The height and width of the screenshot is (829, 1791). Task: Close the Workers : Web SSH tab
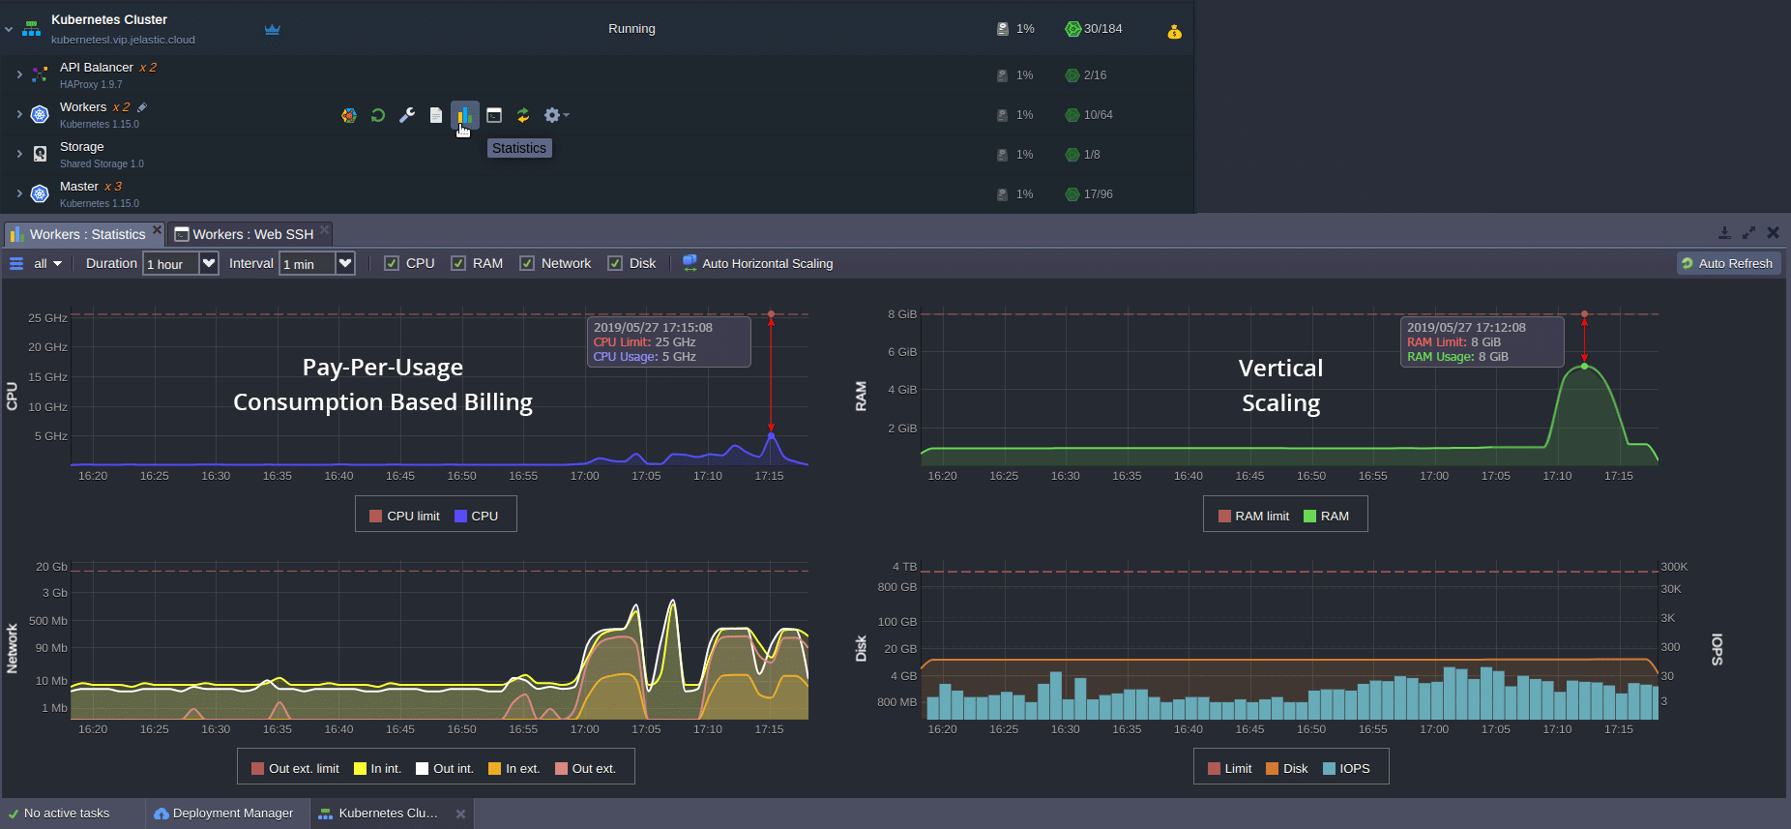tap(325, 229)
